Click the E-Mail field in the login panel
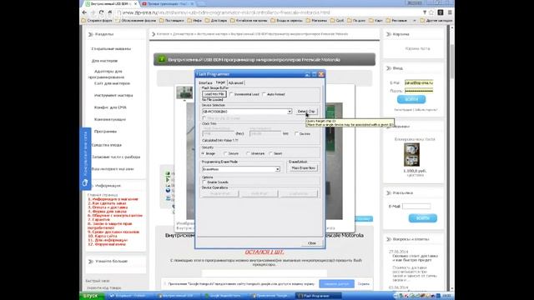 [x=419, y=82]
